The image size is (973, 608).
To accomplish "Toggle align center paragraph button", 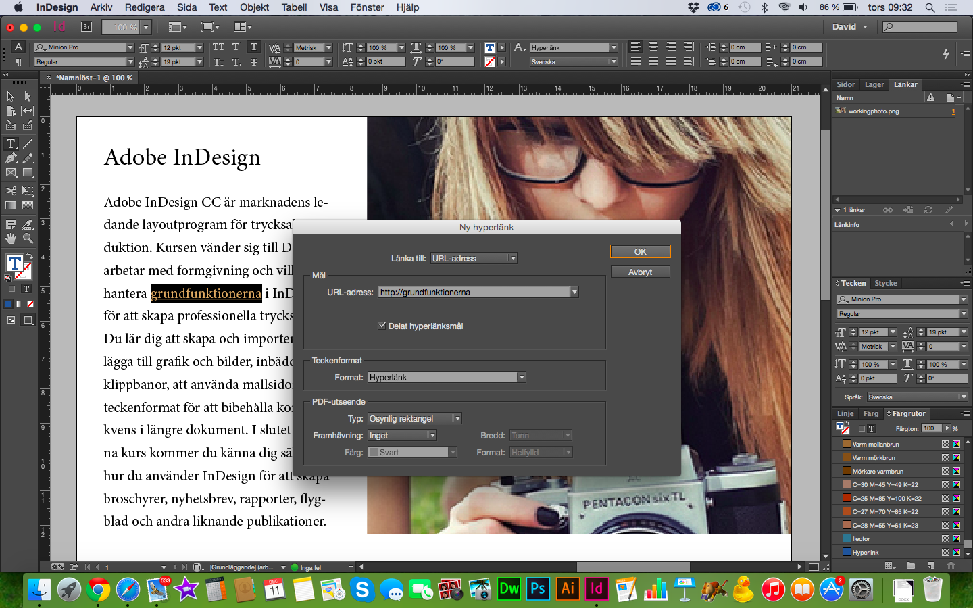I will tap(653, 47).
